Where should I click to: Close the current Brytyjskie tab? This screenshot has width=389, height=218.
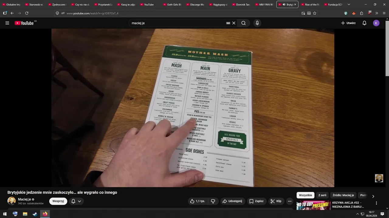[295, 5]
